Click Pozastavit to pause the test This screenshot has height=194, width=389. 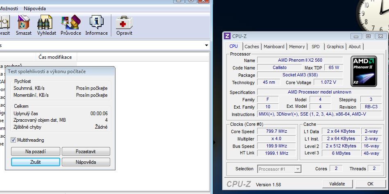86,152
